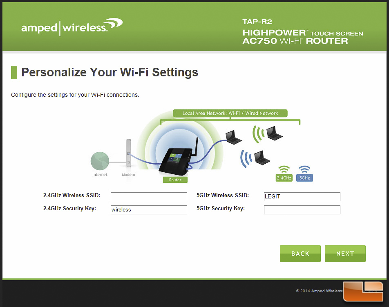This screenshot has height=307, width=389.
Task: Click the Modem device icon
Action: click(x=128, y=153)
